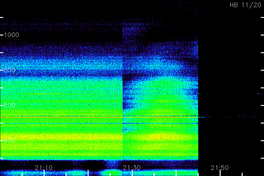
Task: Click the 21:10 time label
Action: pos(44,167)
